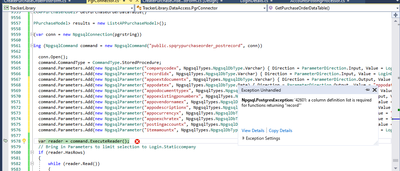Screen dimensions: 400x171
Task: Click the "public.spqrypurchaseorder_postrecord" string
Action: pyautogui.click(x=196, y=46)
